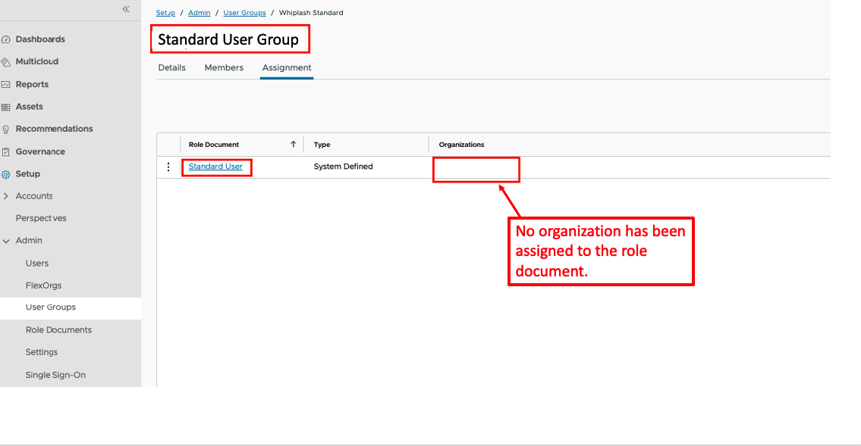The height and width of the screenshot is (446, 861).
Task: Click the Standard User Group page title
Action: point(228,39)
